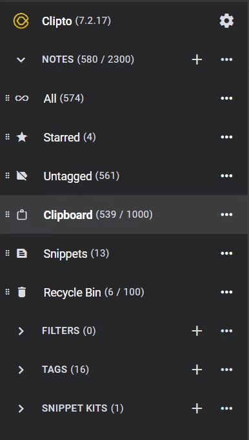
Task: Click the Recycle Bin trash icon
Action: (22, 292)
